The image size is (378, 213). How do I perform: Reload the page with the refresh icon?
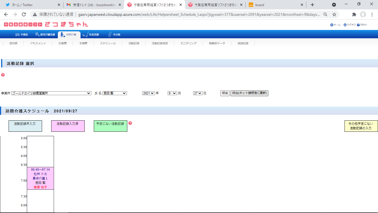click(24, 14)
